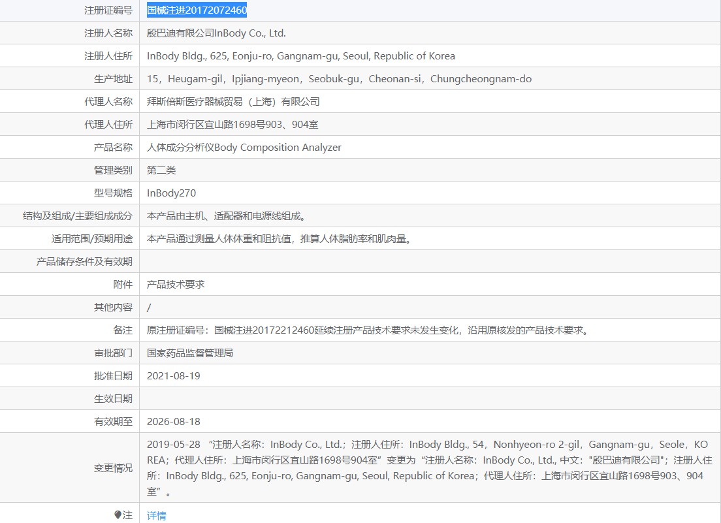Click the slash value in 其他内容 row
The height and width of the screenshot is (523, 721).
click(149, 308)
